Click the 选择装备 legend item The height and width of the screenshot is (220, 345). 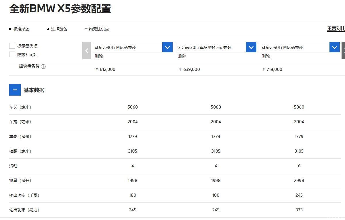[57, 29]
